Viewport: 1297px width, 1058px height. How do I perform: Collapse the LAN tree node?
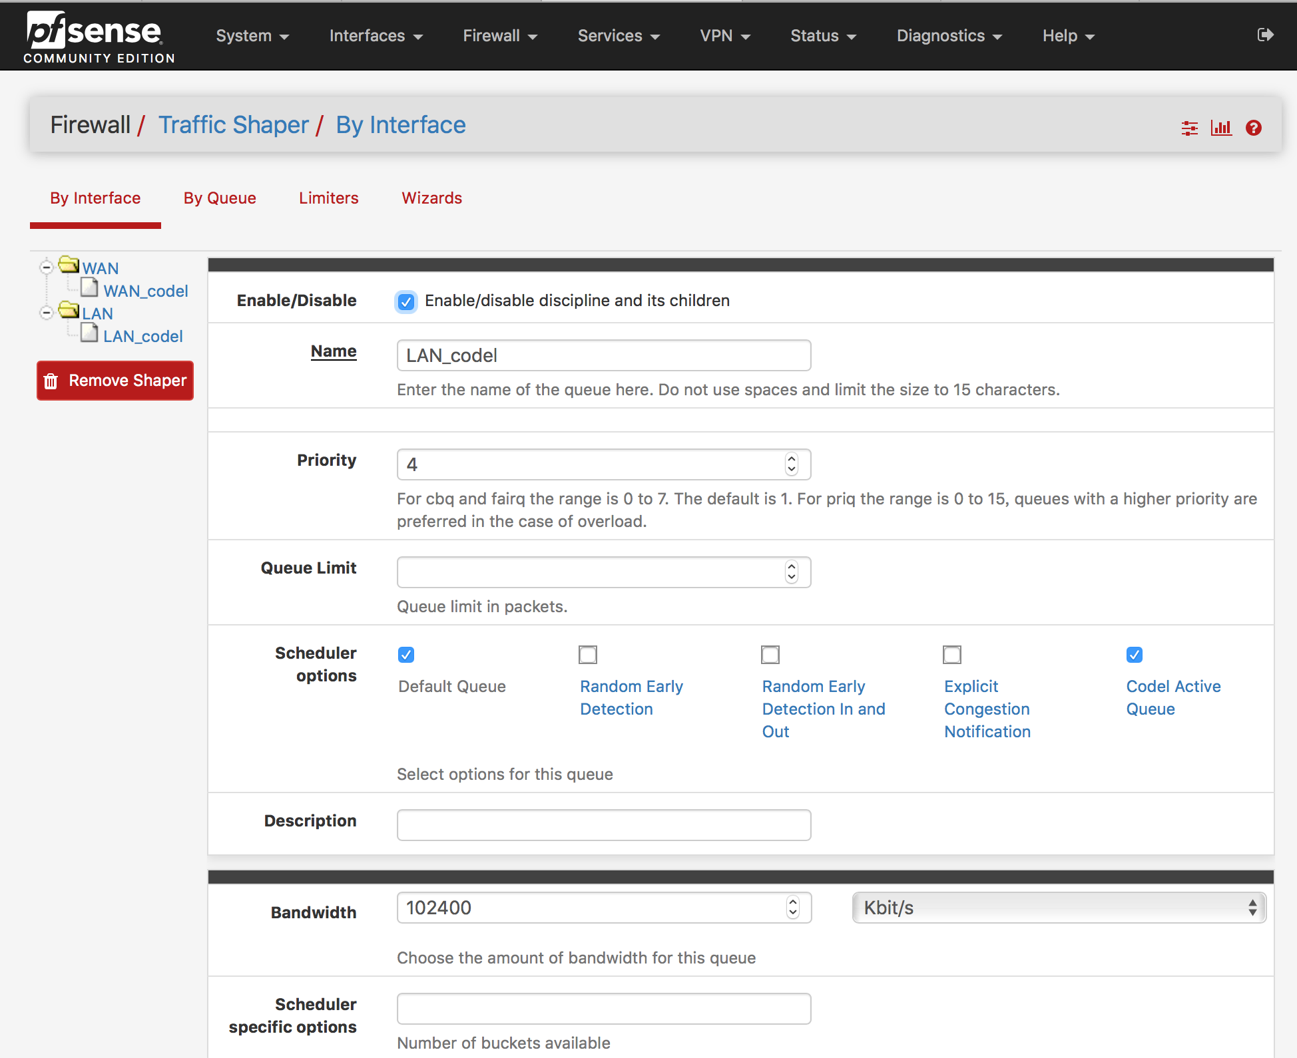[47, 311]
